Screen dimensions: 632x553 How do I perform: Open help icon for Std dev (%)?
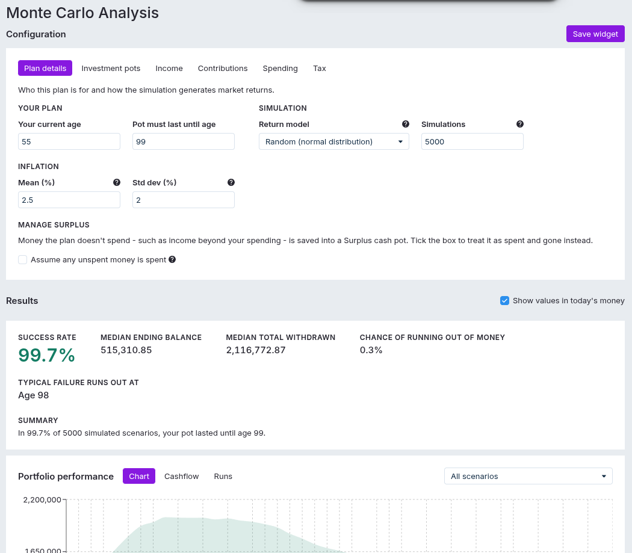pos(231,182)
